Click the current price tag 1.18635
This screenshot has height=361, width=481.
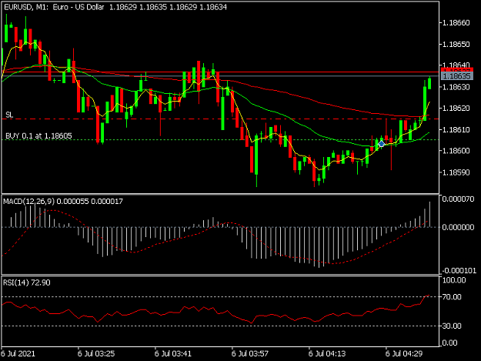click(x=457, y=76)
